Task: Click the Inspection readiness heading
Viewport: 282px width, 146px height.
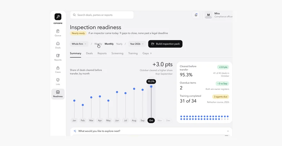Action: [x=96, y=27]
